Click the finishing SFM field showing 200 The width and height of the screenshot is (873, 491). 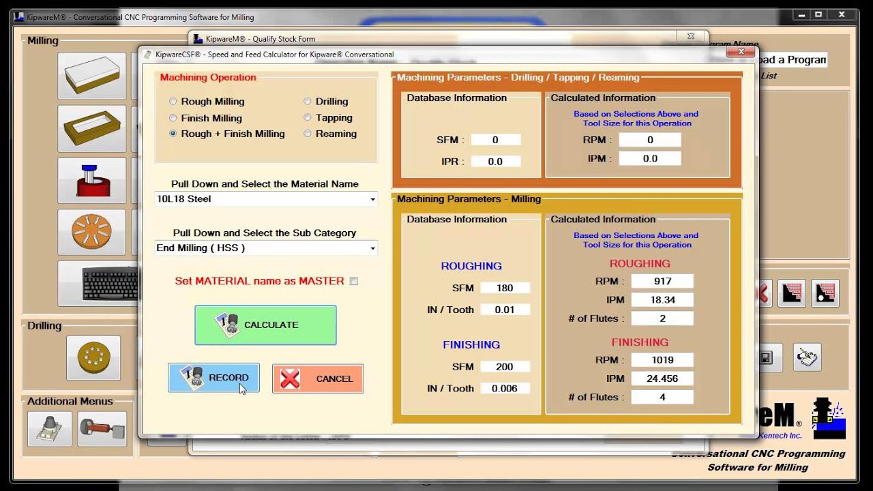pyautogui.click(x=505, y=367)
